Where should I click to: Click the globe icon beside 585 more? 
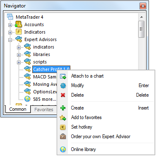(27, 99)
